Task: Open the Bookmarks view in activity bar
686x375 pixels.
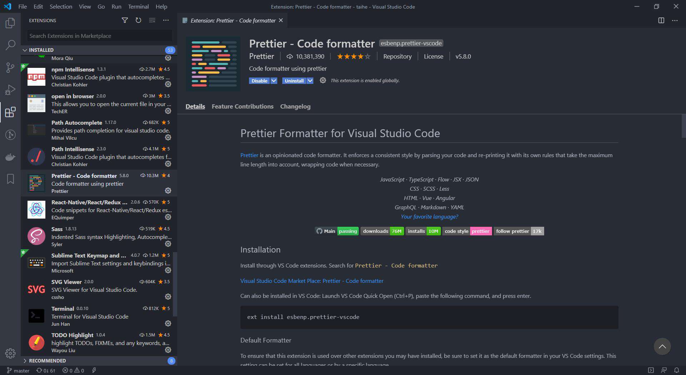Action: click(10, 179)
